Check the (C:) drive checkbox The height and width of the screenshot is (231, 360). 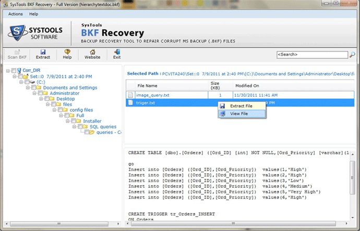pos(27,82)
